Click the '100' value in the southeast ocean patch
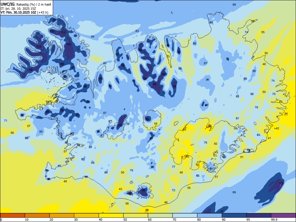The width and height of the screenshot is (296, 222). tap(281, 183)
